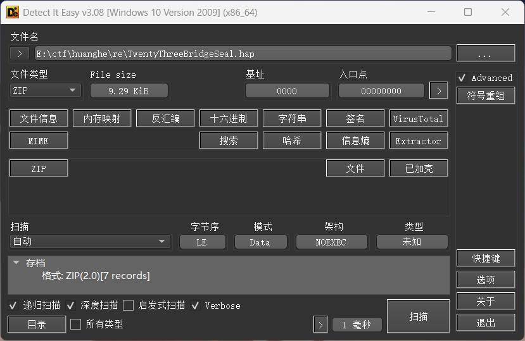Viewport: 525px width, 341px height.
Task: Open the 文件信息 panel
Action: (x=39, y=118)
